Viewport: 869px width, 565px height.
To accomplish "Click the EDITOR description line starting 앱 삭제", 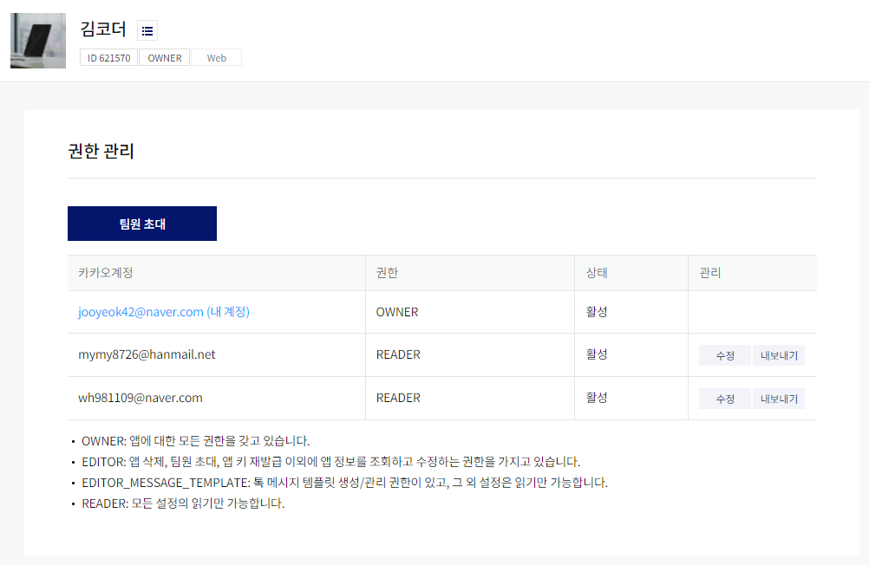I will point(331,462).
